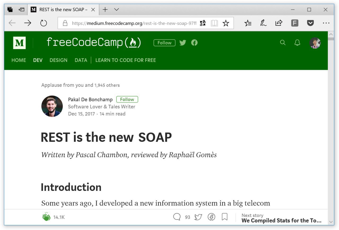The width and height of the screenshot is (339, 230).
Task: Click the Introduction heading
Action: tap(71, 187)
